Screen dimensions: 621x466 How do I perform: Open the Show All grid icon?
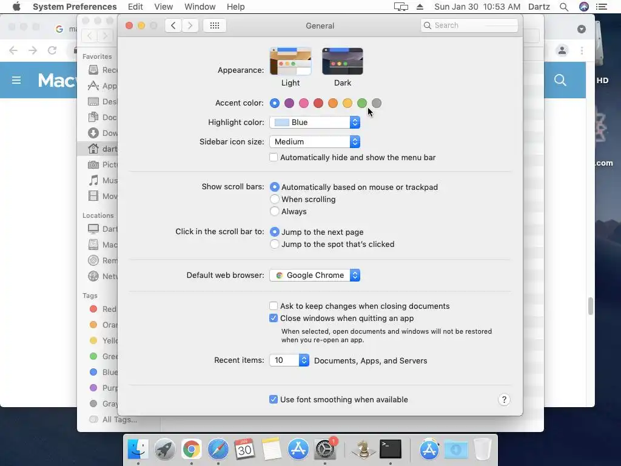pos(214,25)
